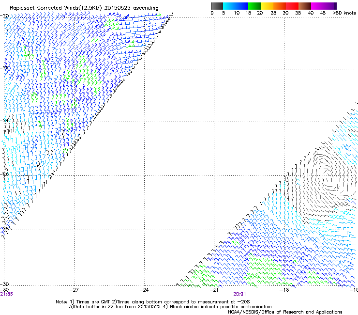Click the '10' label under the color scale
Viewport: 358px width, 315px height.
click(x=237, y=13)
